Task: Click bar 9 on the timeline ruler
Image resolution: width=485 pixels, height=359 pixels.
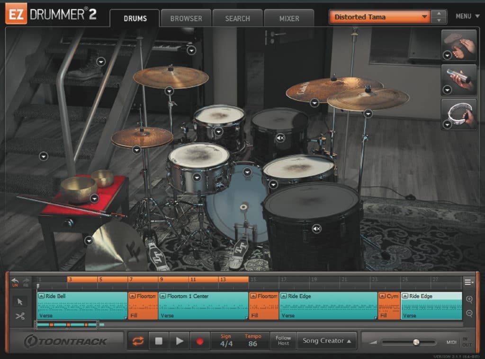Action: tap(162, 280)
